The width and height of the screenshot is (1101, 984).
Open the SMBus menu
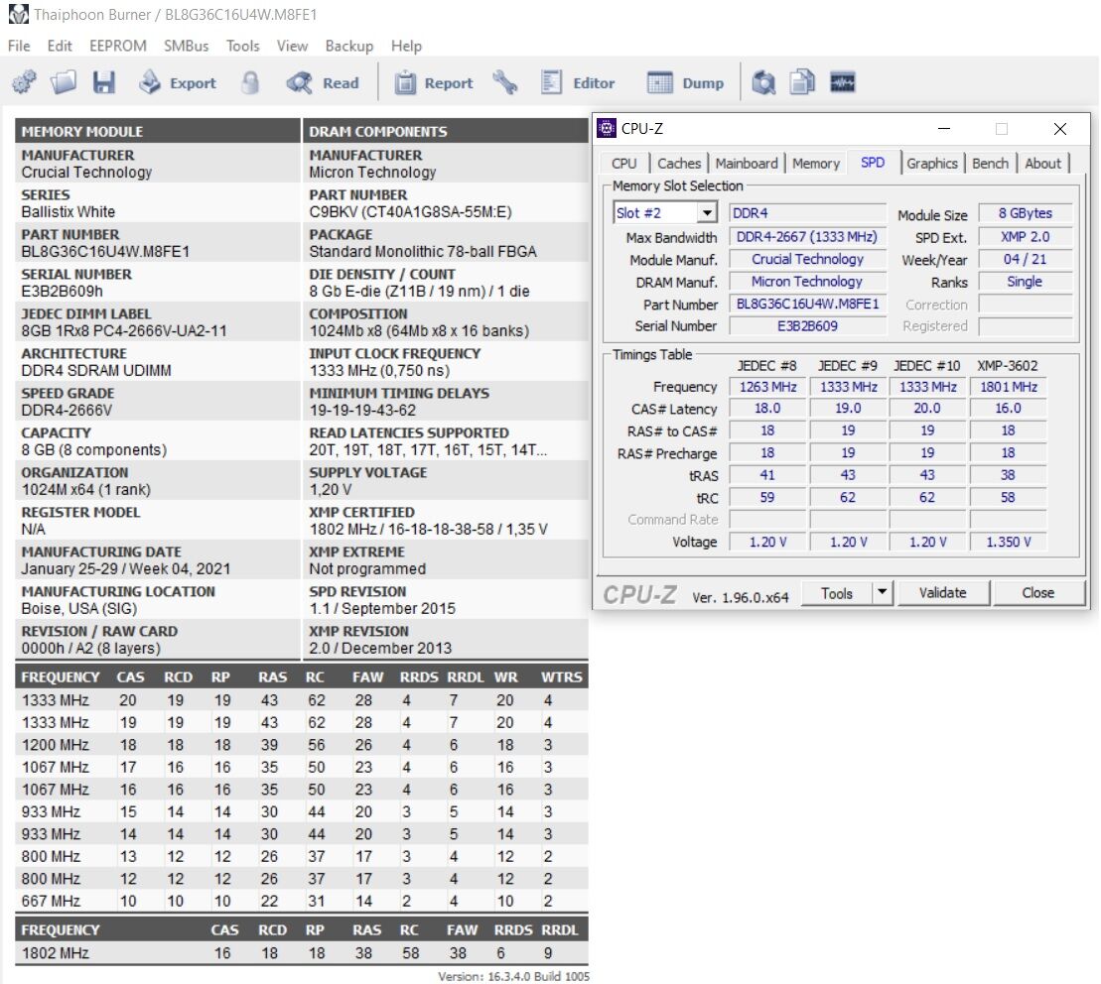pyautogui.click(x=186, y=46)
